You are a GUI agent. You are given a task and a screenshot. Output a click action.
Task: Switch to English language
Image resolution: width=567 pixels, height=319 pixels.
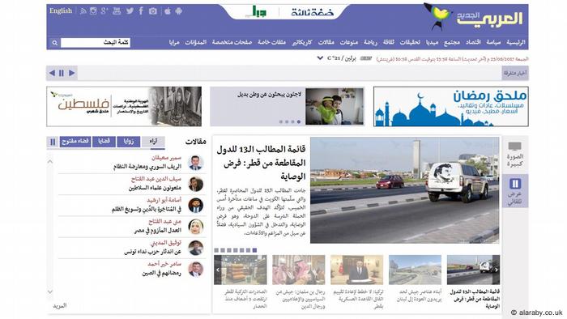click(x=61, y=11)
